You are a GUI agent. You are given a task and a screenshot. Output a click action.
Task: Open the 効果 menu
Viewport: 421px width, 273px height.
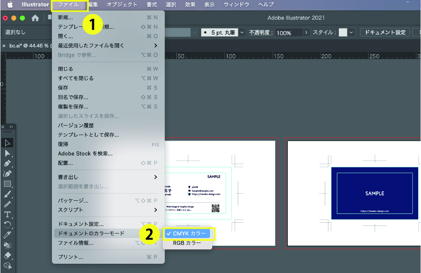(190, 4)
